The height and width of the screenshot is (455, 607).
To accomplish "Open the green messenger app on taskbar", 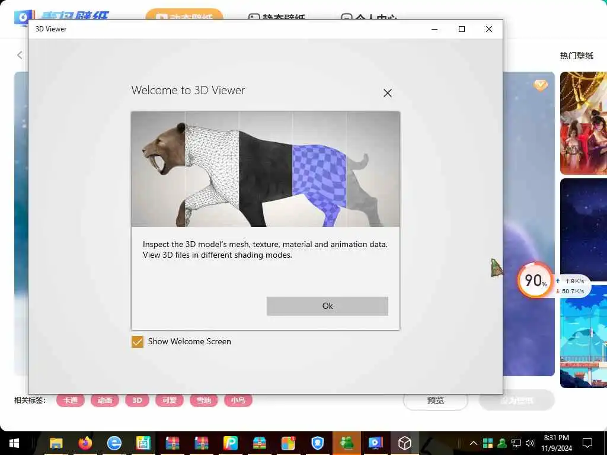I will pos(346,443).
